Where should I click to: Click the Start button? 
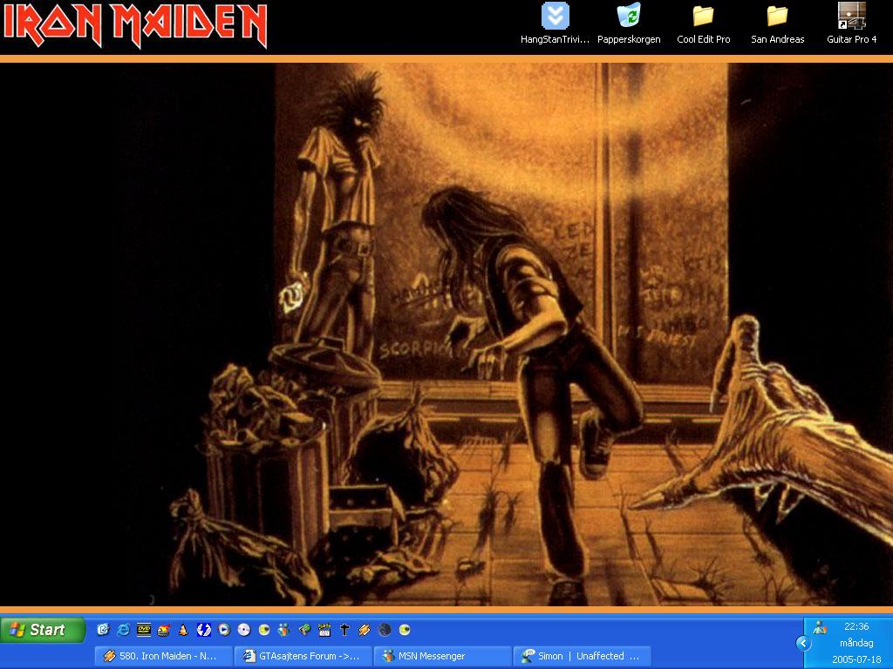click(x=43, y=630)
